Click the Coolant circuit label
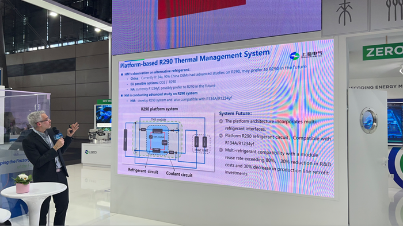 point(179,174)
